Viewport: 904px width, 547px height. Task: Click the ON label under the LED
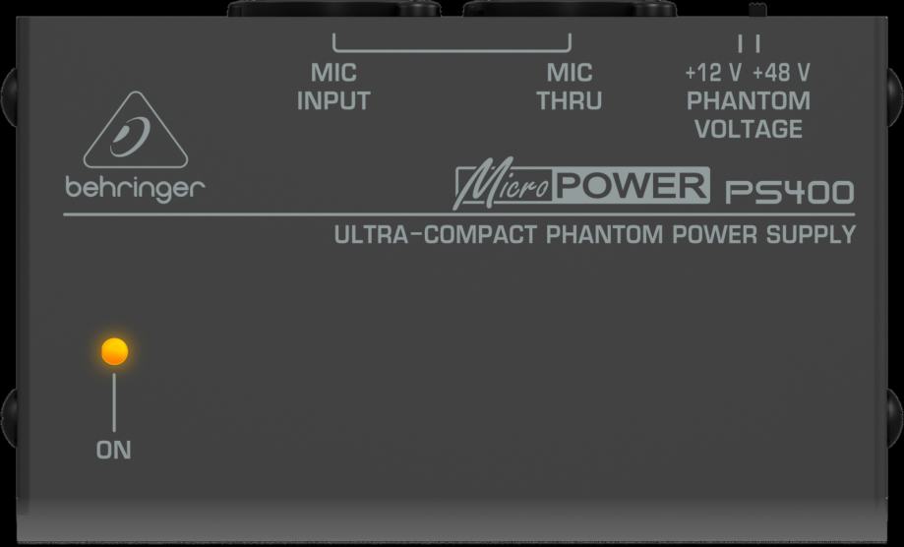pyautogui.click(x=113, y=451)
